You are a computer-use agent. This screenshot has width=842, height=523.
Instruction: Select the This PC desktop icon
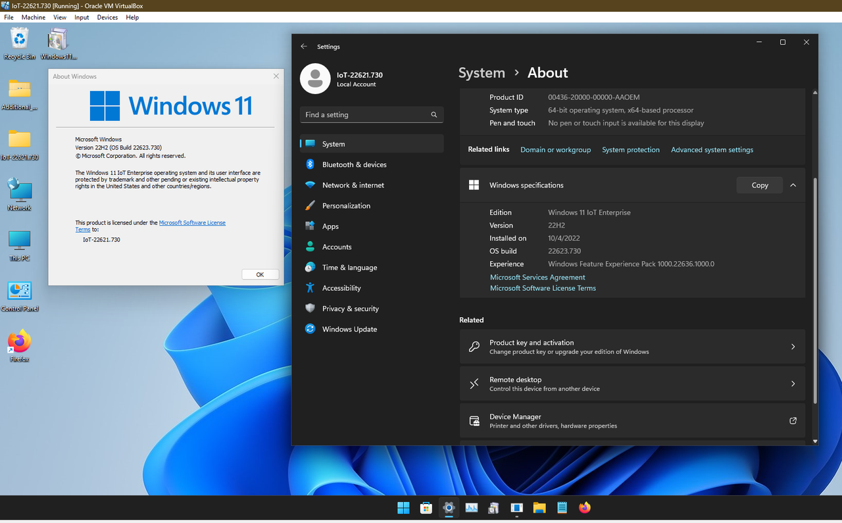20,246
